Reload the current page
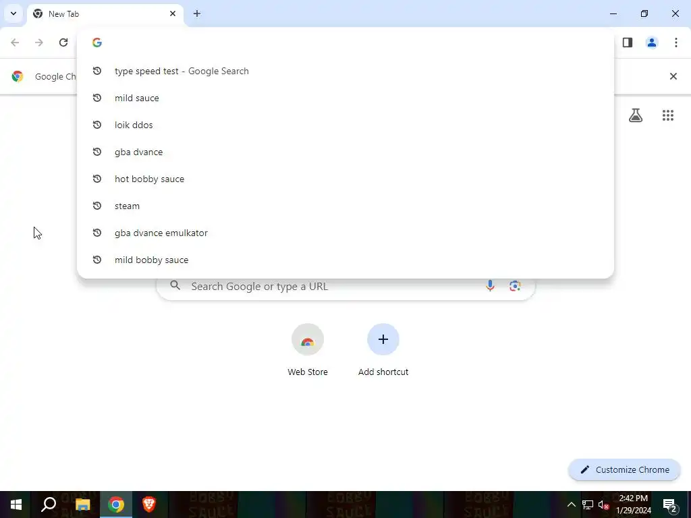This screenshot has height=518, width=691. 63,42
